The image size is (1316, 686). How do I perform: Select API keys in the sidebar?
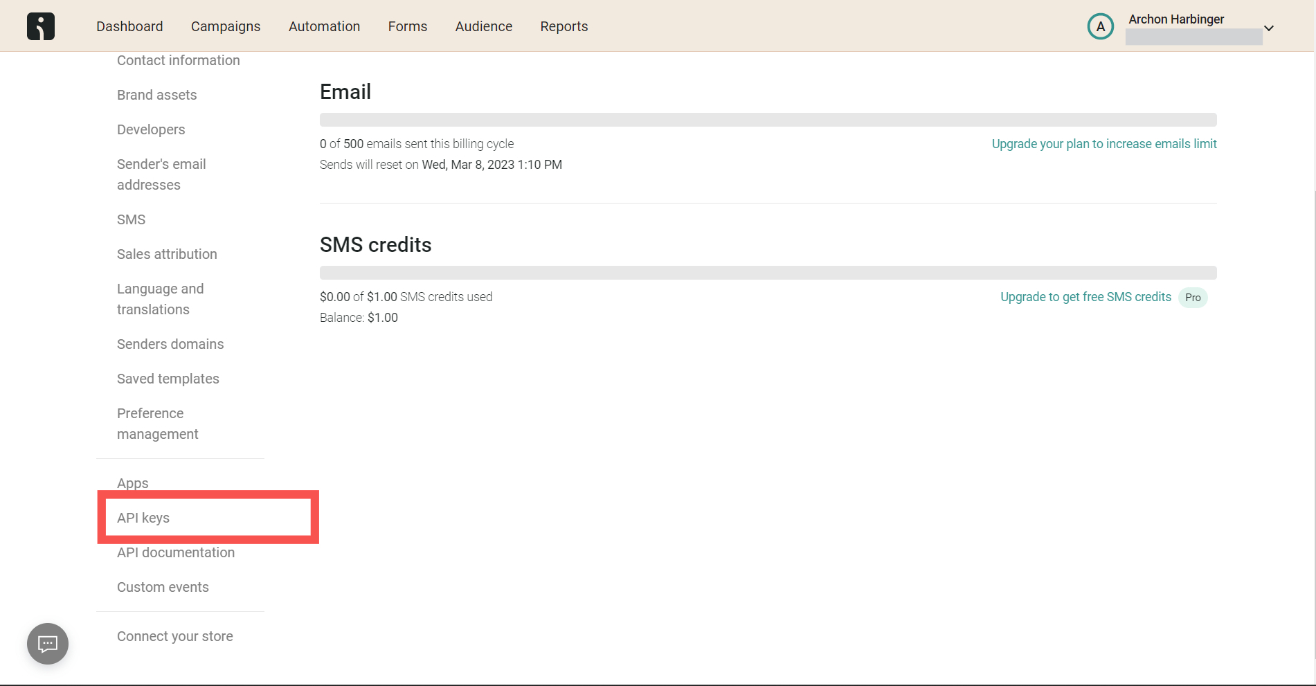point(143,518)
